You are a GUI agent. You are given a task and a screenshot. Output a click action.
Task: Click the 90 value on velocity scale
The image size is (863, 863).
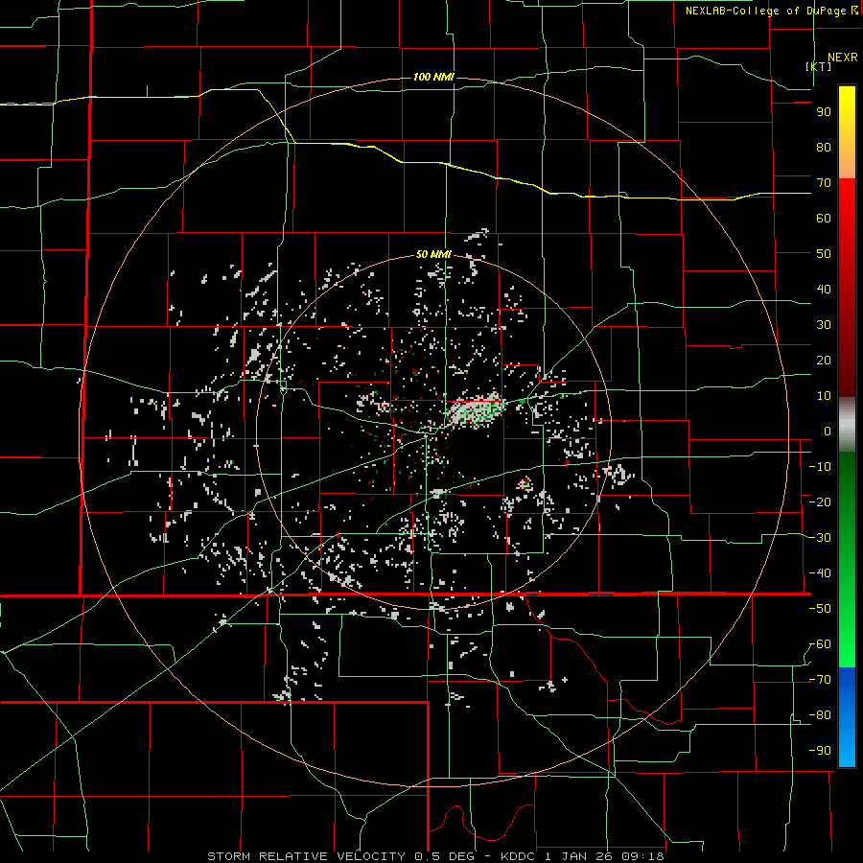824,112
